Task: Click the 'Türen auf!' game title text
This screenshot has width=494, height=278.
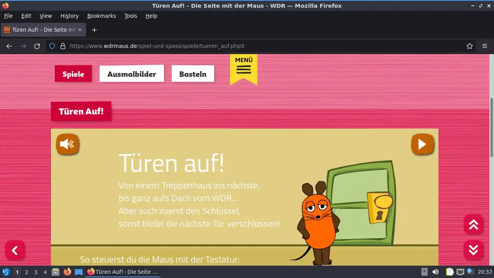Action: click(171, 163)
